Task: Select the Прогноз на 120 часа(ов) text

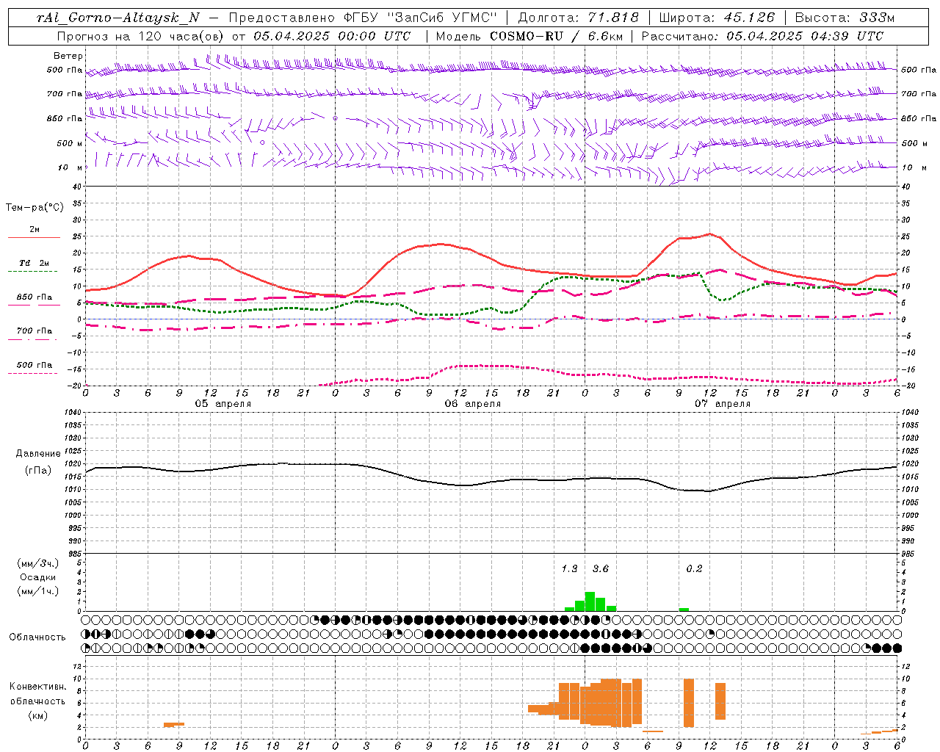Action: coord(142,36)
